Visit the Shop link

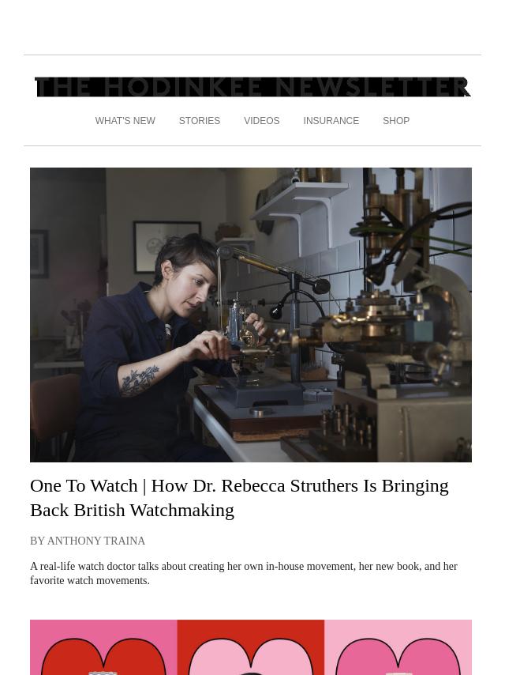[x=396, y=121]
